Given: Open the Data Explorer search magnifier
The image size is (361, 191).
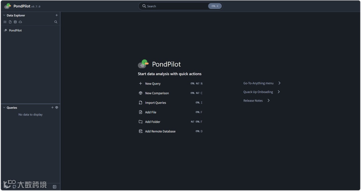Looking at the screenshot, I should click(56, 22).
